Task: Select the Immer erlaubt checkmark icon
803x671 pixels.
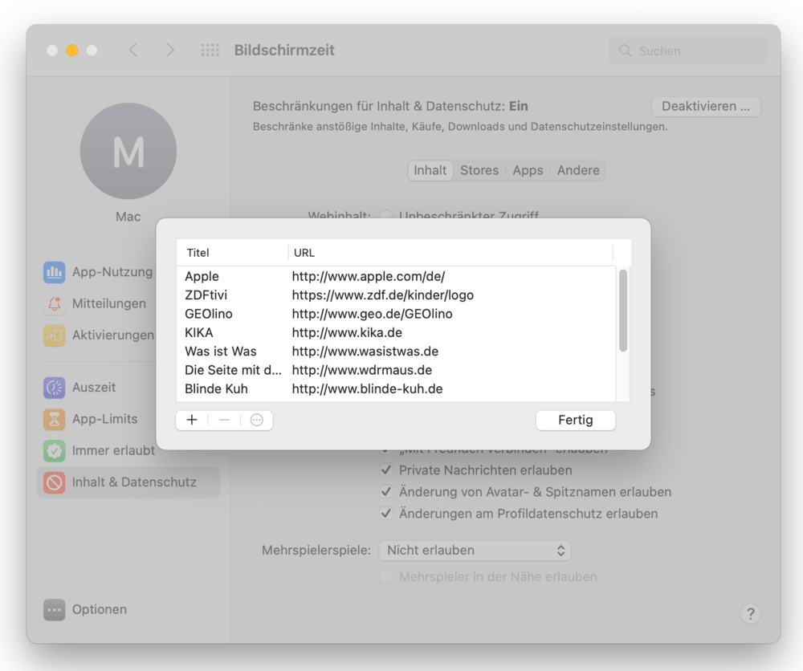Action: [54, 451]
